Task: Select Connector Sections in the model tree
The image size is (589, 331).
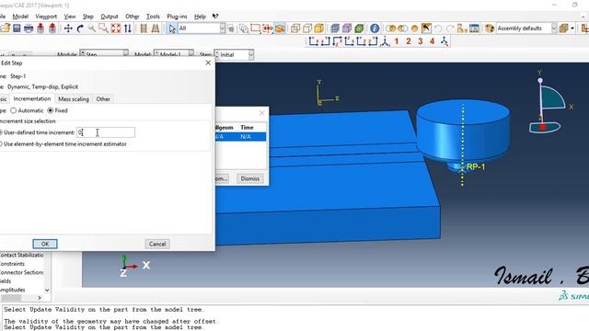Action: coord(22,272)
